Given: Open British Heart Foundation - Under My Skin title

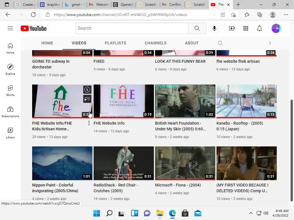Looking at the screenshot, I should click(180, 126).
